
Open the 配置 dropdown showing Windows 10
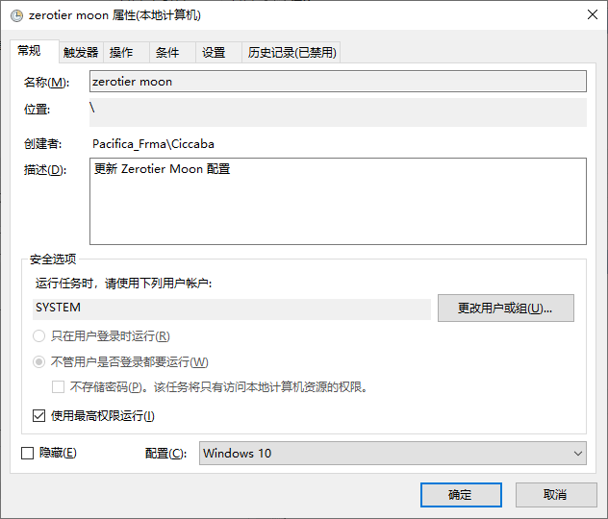393,453
